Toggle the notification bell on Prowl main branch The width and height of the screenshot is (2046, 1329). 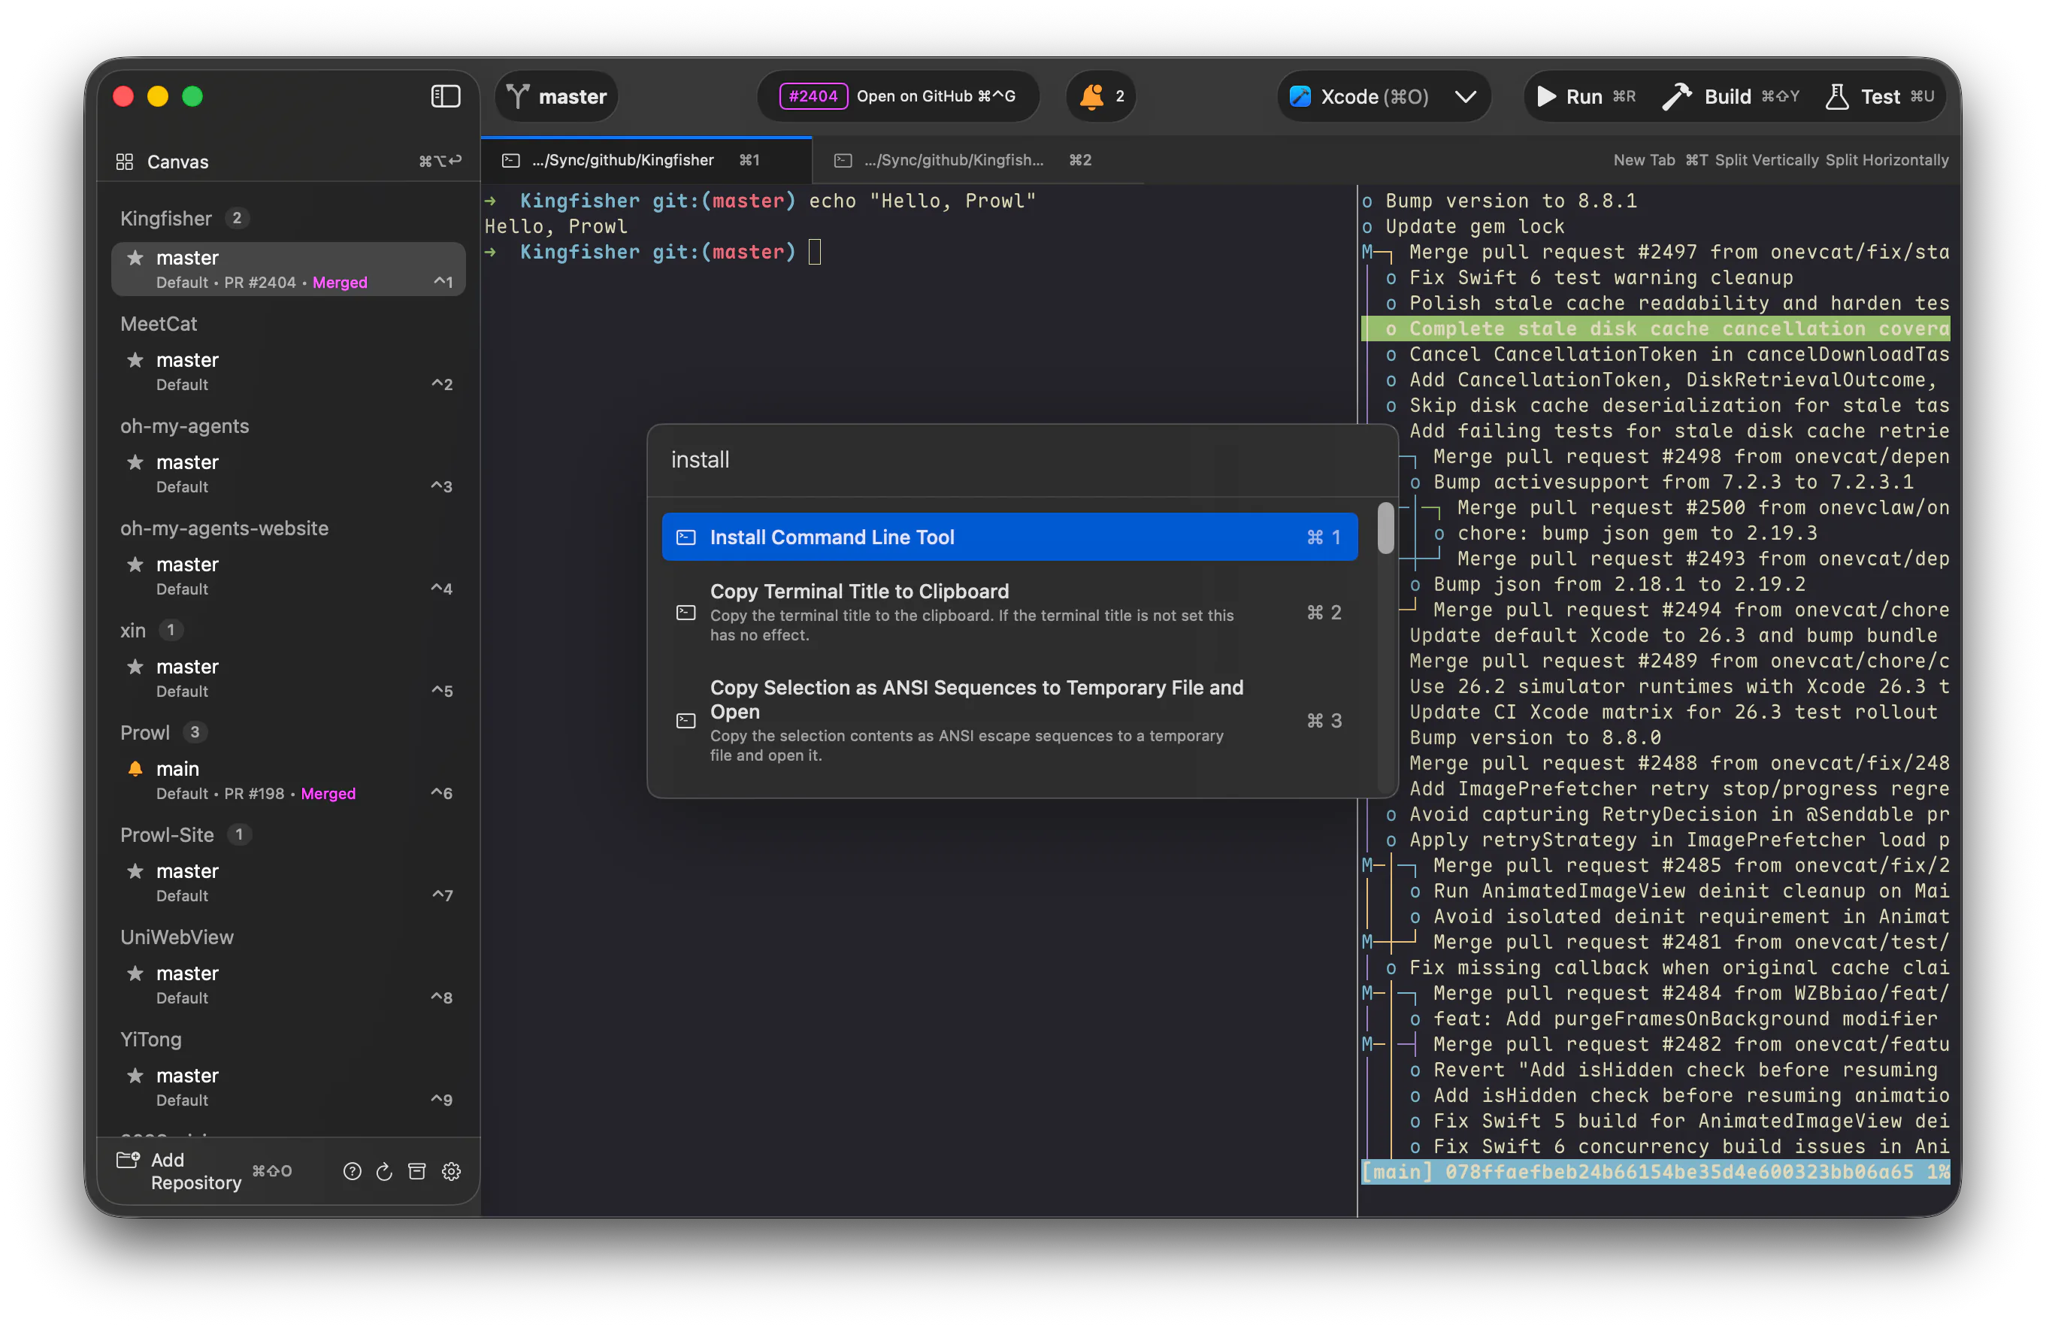[x=135, y=767]
